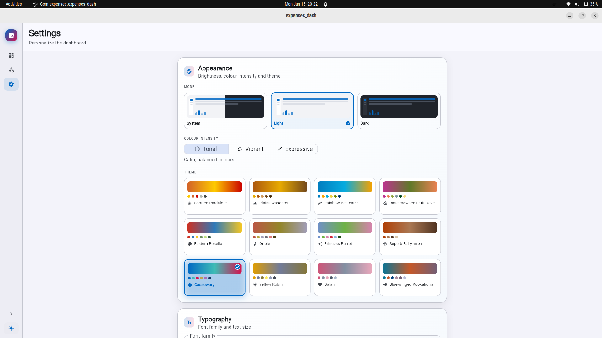Open the categories shapes icon in sidebar
Image resolution: width=602 pixels, height=338 pixels.
(x=11, y=70)
